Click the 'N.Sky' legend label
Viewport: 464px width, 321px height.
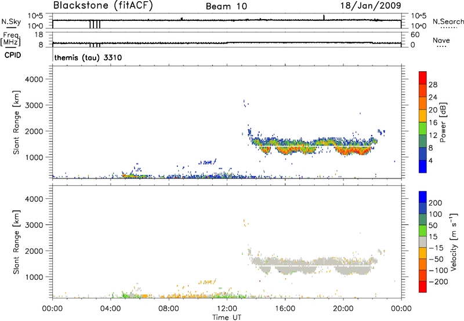[11, 21]
